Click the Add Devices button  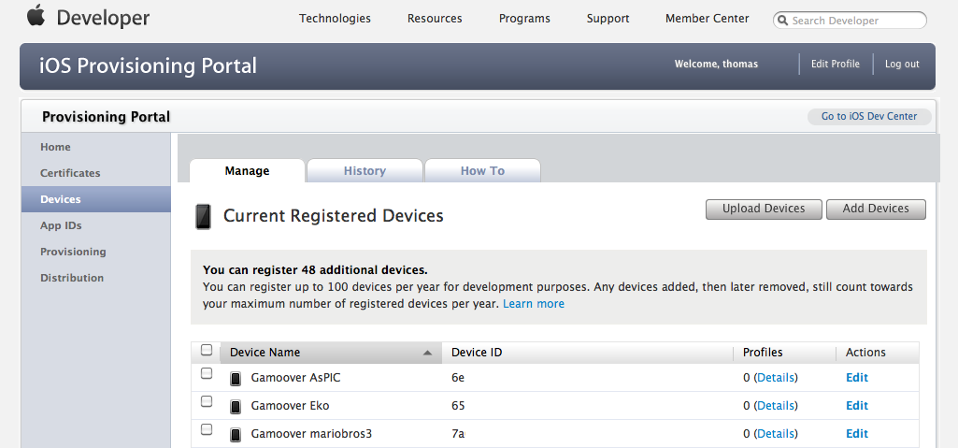point(876,209)
